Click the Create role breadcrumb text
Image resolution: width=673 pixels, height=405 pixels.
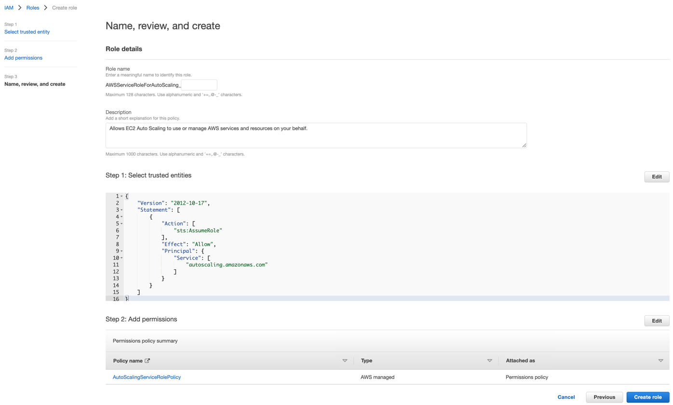click(x=64, y=8)
